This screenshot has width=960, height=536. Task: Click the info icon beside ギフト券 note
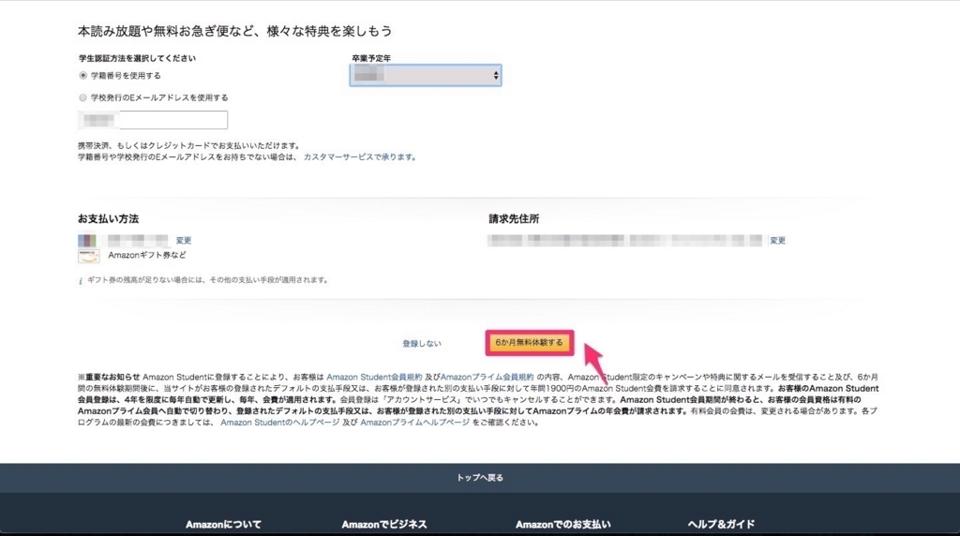[81, 281]
